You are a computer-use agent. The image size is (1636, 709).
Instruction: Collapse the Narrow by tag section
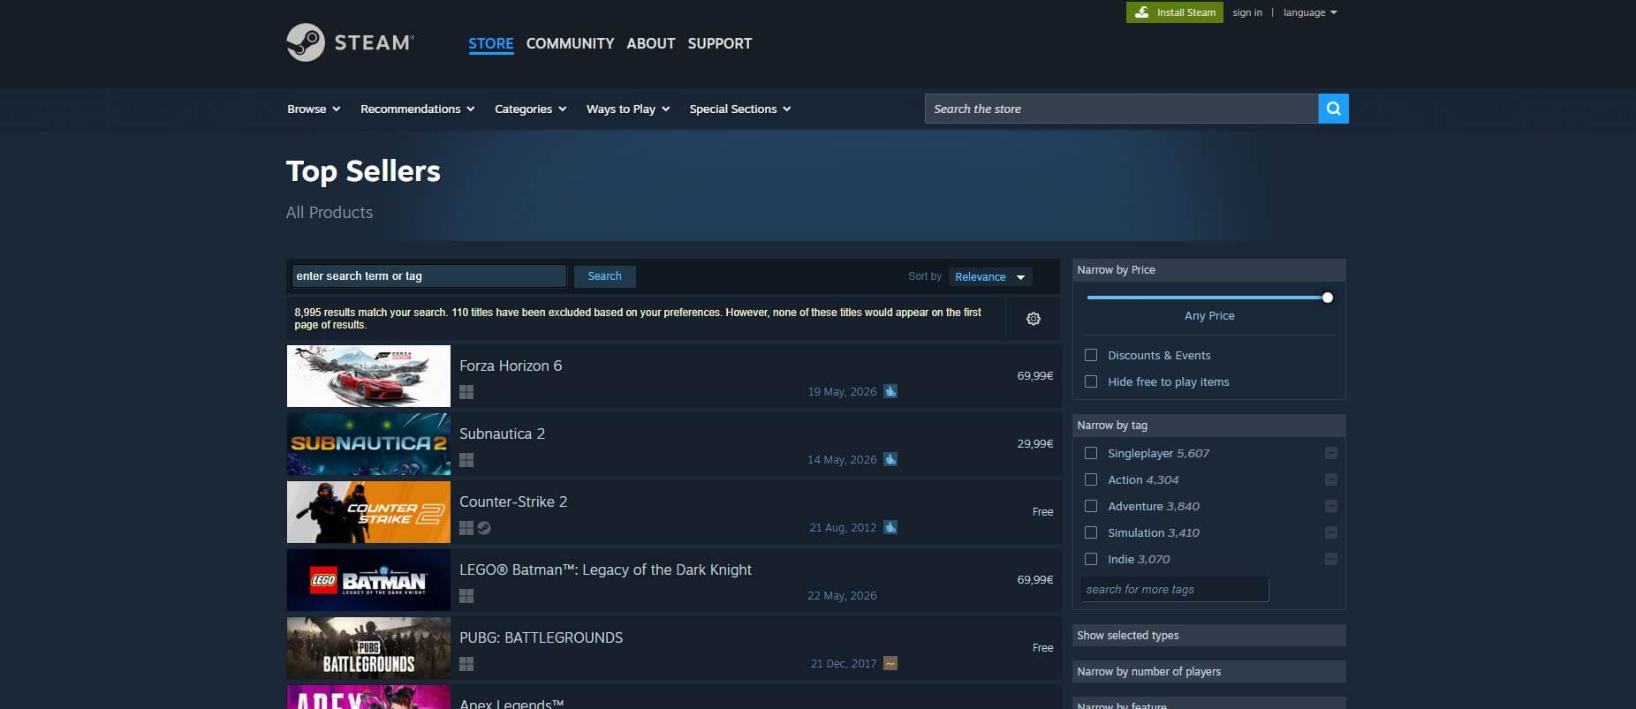tap(1208, 426)
